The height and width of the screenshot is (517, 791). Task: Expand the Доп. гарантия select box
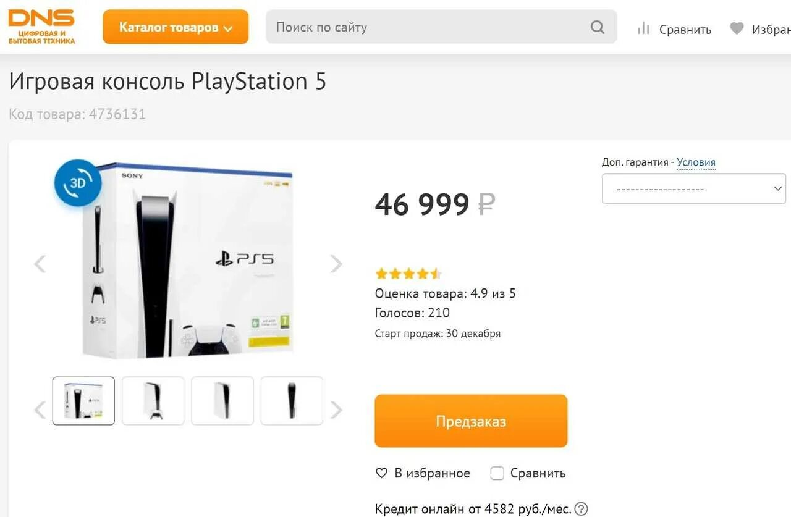tap(693, 188)
